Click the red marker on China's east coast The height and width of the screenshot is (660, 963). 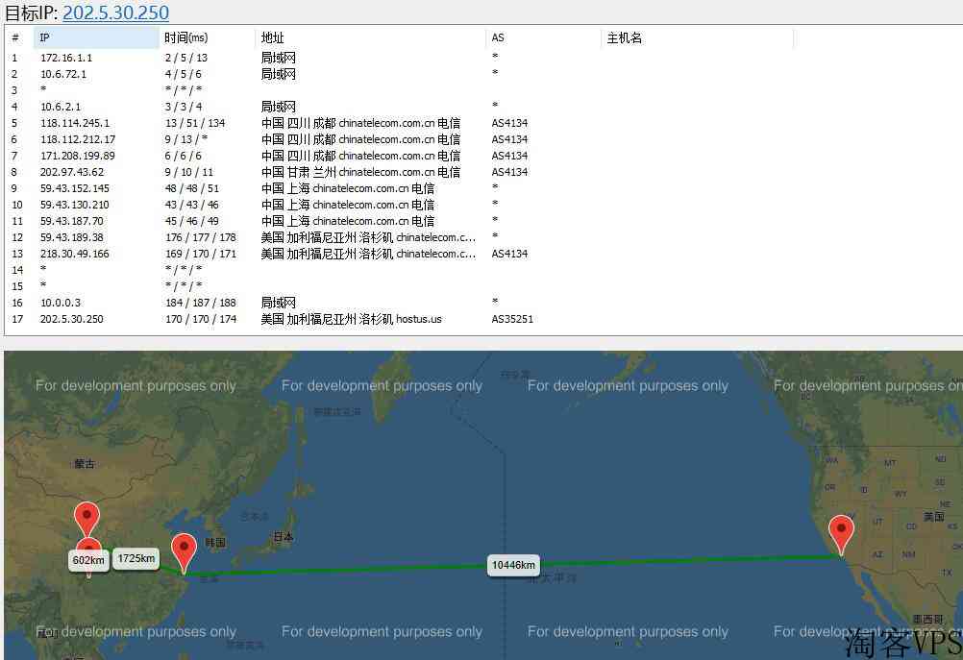pos(184,550)
